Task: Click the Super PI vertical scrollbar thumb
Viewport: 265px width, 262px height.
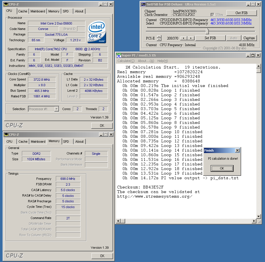Action: click(x=259, y=71)
